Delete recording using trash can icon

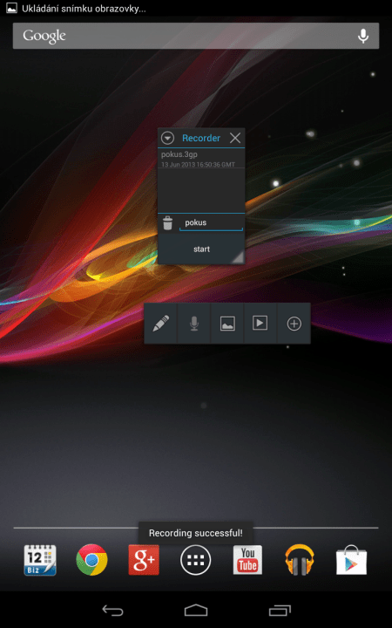(x=168, y=223)
